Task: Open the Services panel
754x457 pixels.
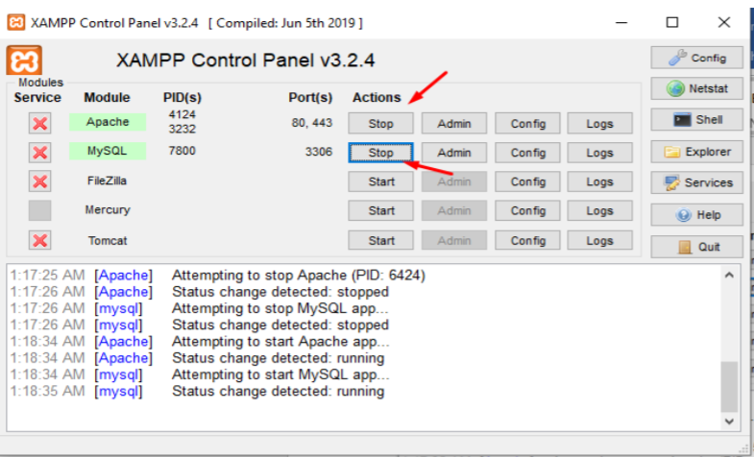Action: coord(696,182)
